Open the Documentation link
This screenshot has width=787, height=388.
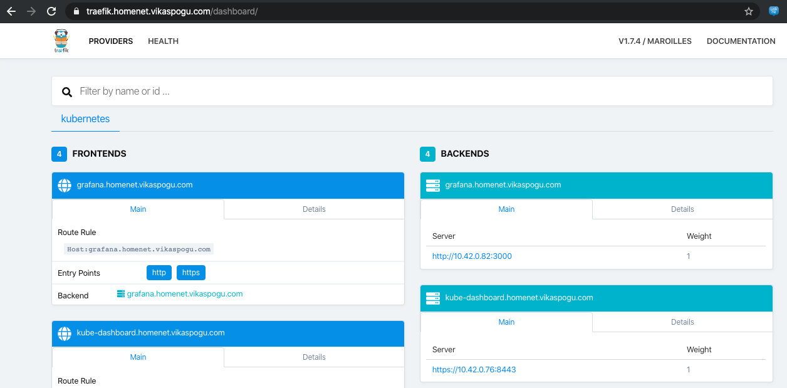(741, 41)
